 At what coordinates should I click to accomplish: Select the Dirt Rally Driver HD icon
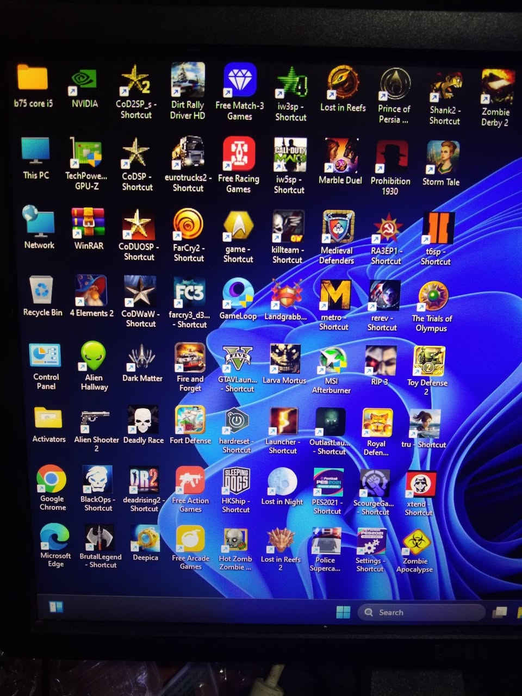click(x=188, y=79)
